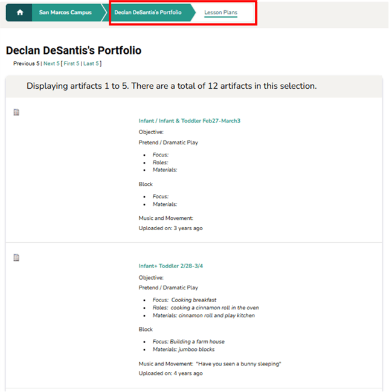Click the document icon beside the Feb27-March3 artifact
This screenshot has width=389, height=392.
[17, 112]
